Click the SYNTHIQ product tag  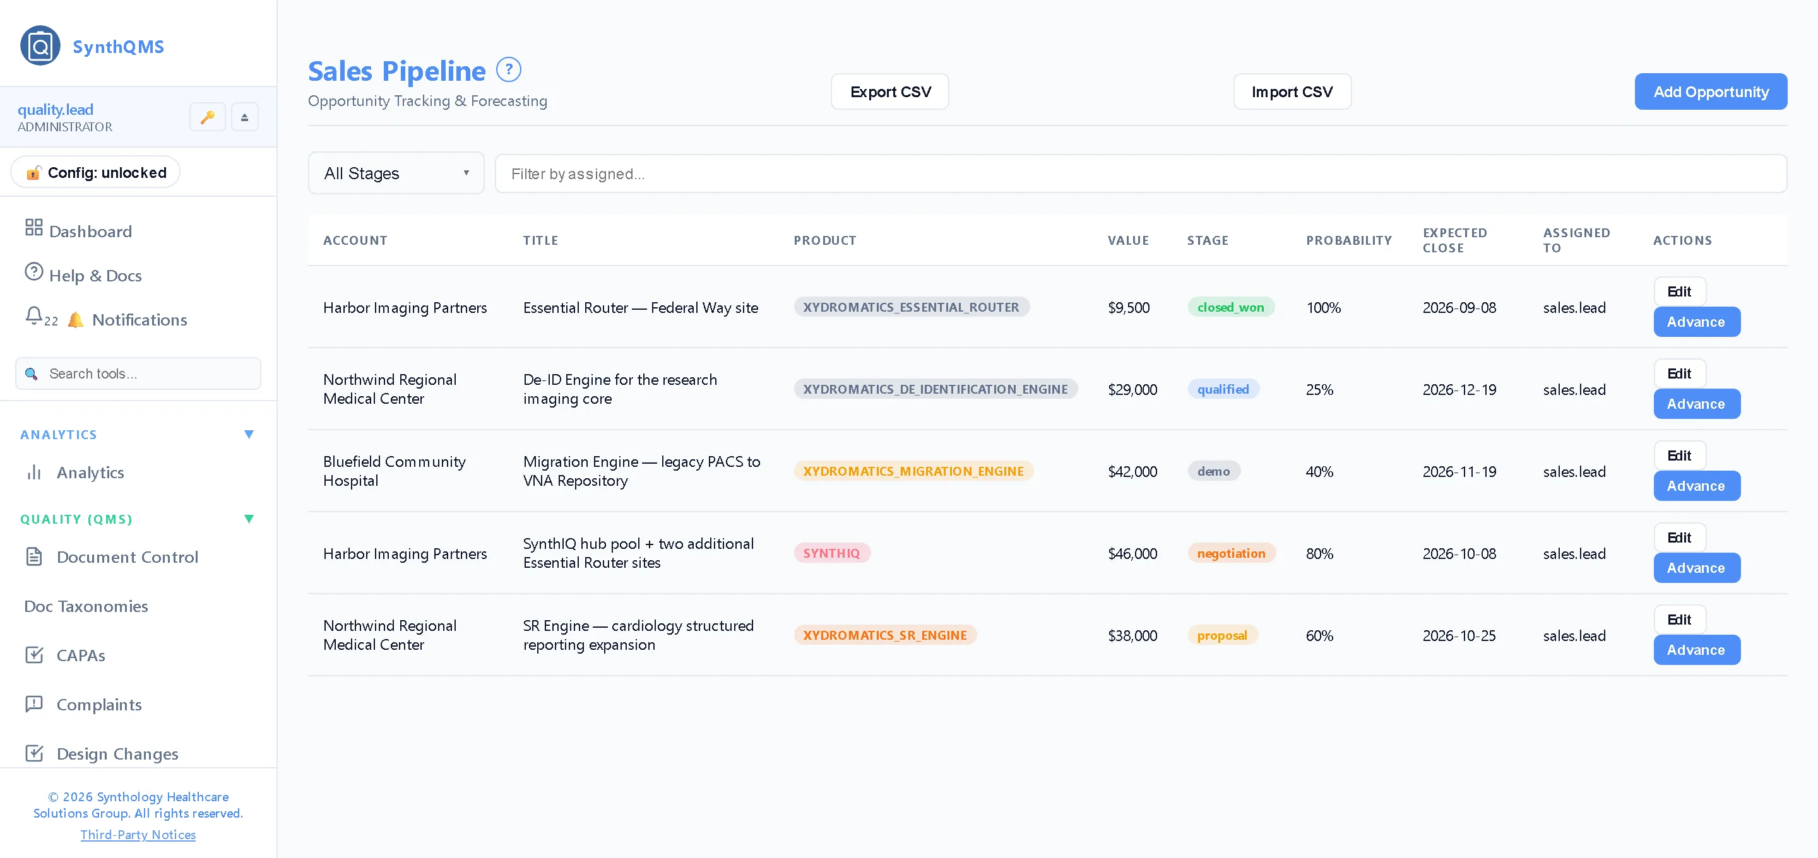831,553
